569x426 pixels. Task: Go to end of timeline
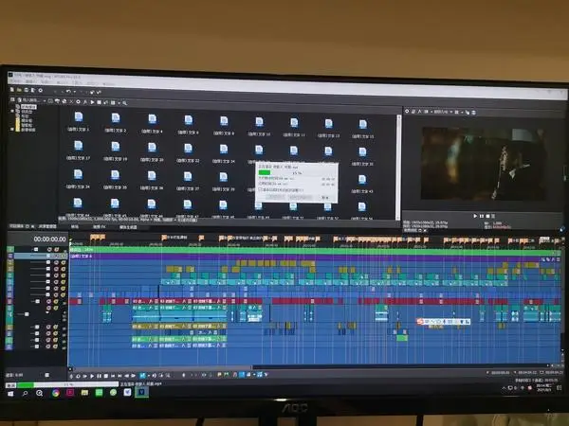[x=119, y=376]
